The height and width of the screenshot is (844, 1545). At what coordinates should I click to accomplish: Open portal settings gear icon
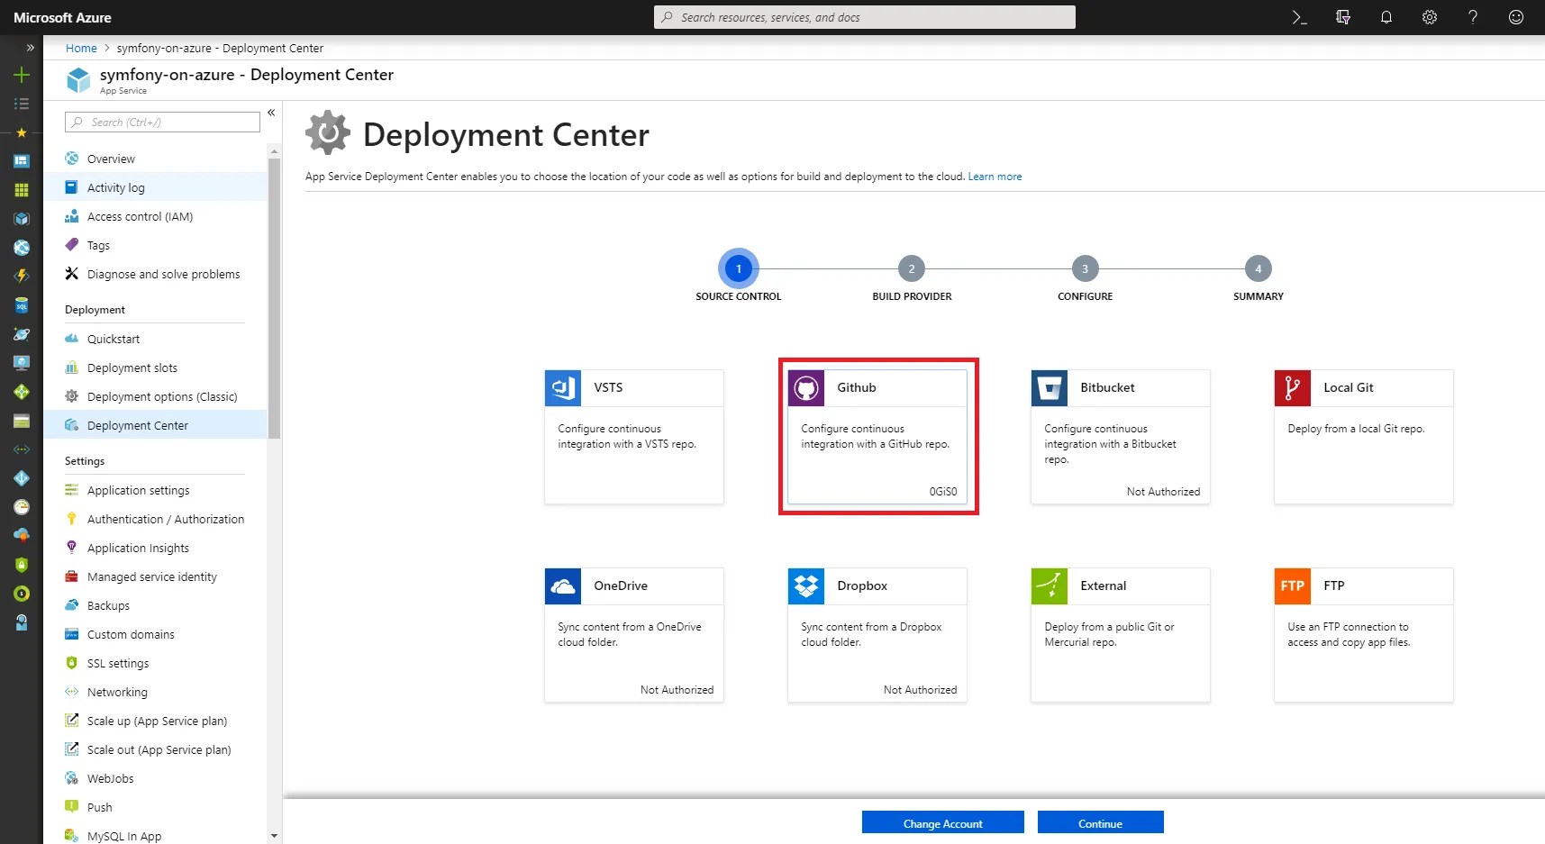click(x=1430, y=17)
